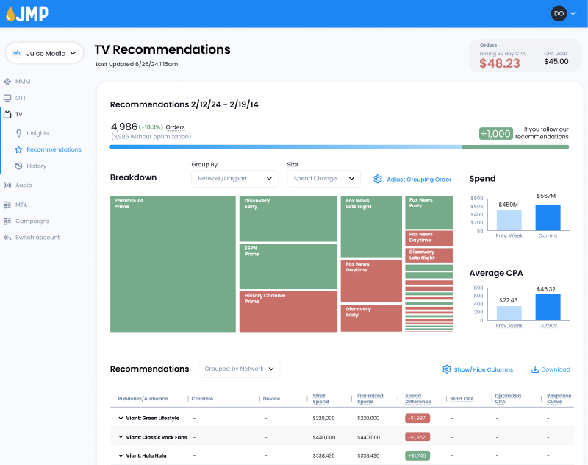Click the Paramount Prime treemap block
588x465 pixels.
pos(173,263)
